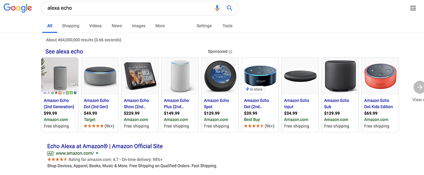The image size is (424, 175).
Task: Switch to the Shopping tab
Action: pyautogui.click(x=70, y=26)
